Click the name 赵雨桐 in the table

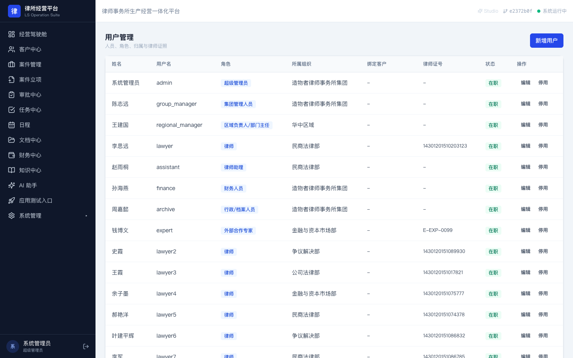(x=120, y=167)
